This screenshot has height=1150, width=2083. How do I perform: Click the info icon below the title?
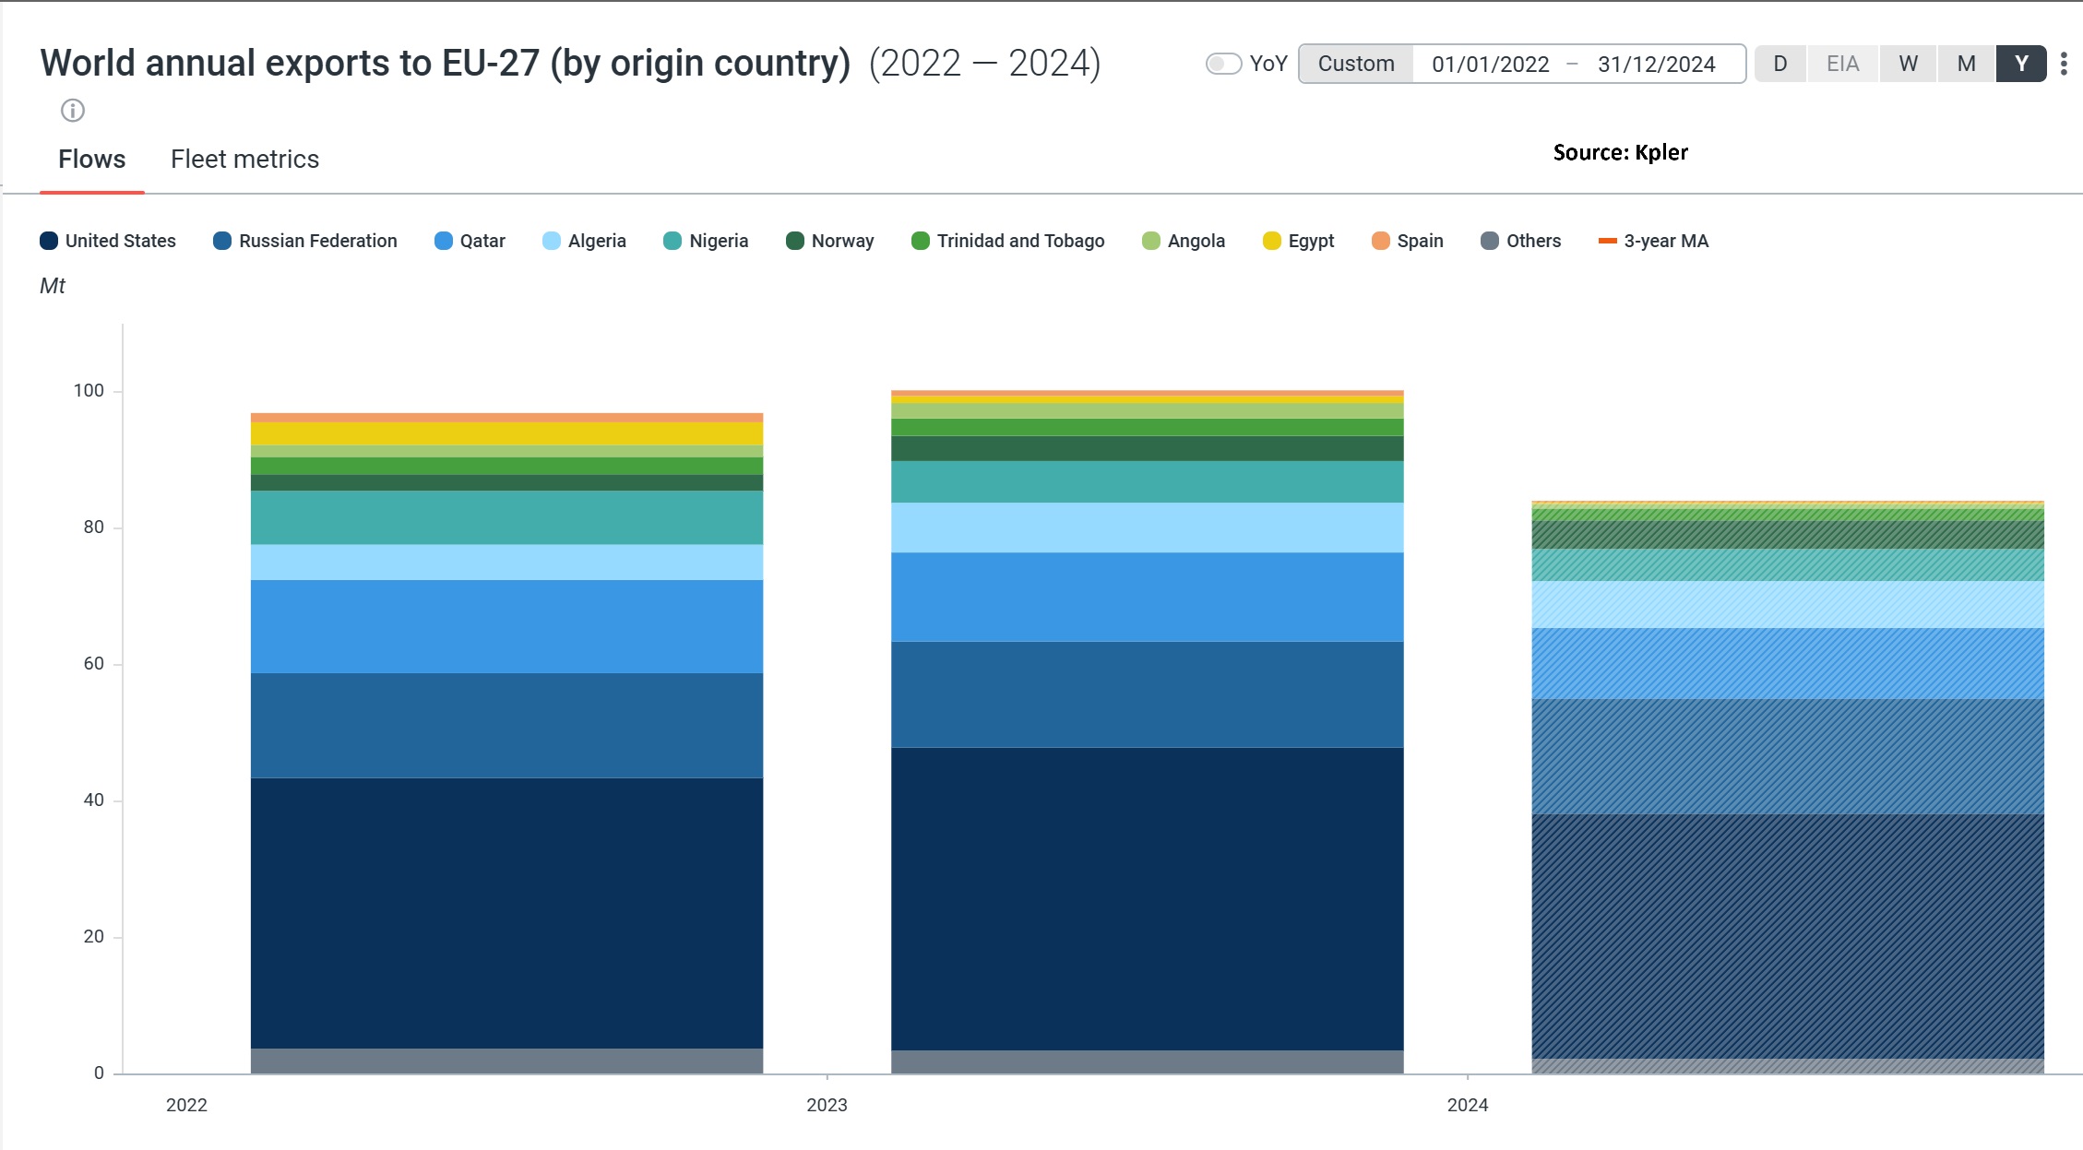[73, 111]
